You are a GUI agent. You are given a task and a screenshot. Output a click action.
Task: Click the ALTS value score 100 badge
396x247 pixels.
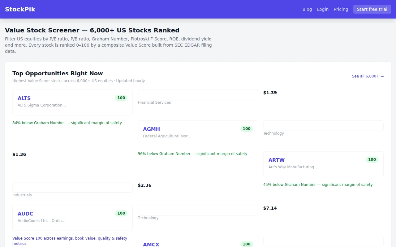(x=121, y=98)
